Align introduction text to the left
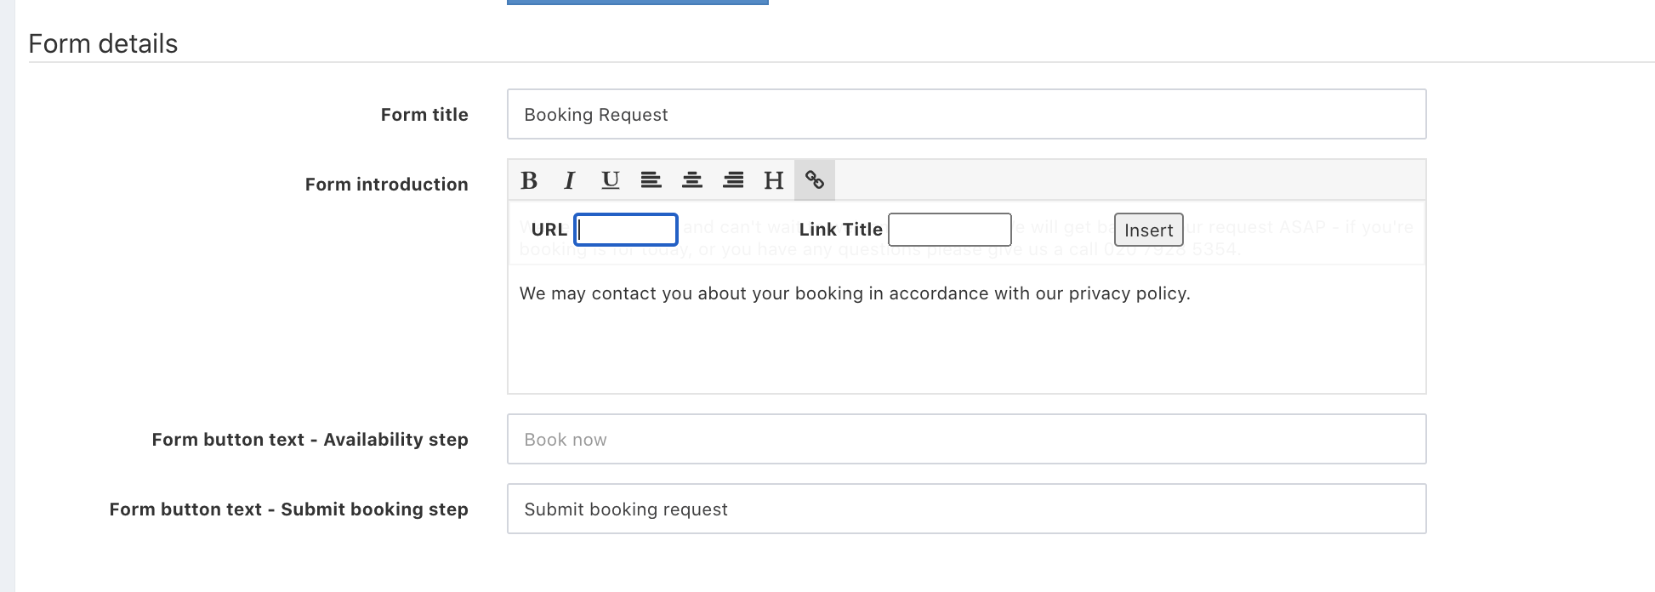 tap(651, 180)
